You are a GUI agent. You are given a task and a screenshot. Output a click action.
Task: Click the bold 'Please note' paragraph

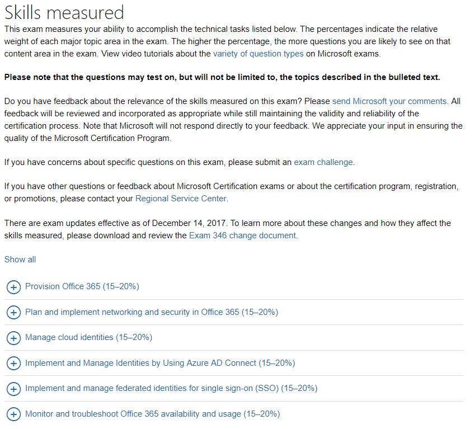(222, 77)
